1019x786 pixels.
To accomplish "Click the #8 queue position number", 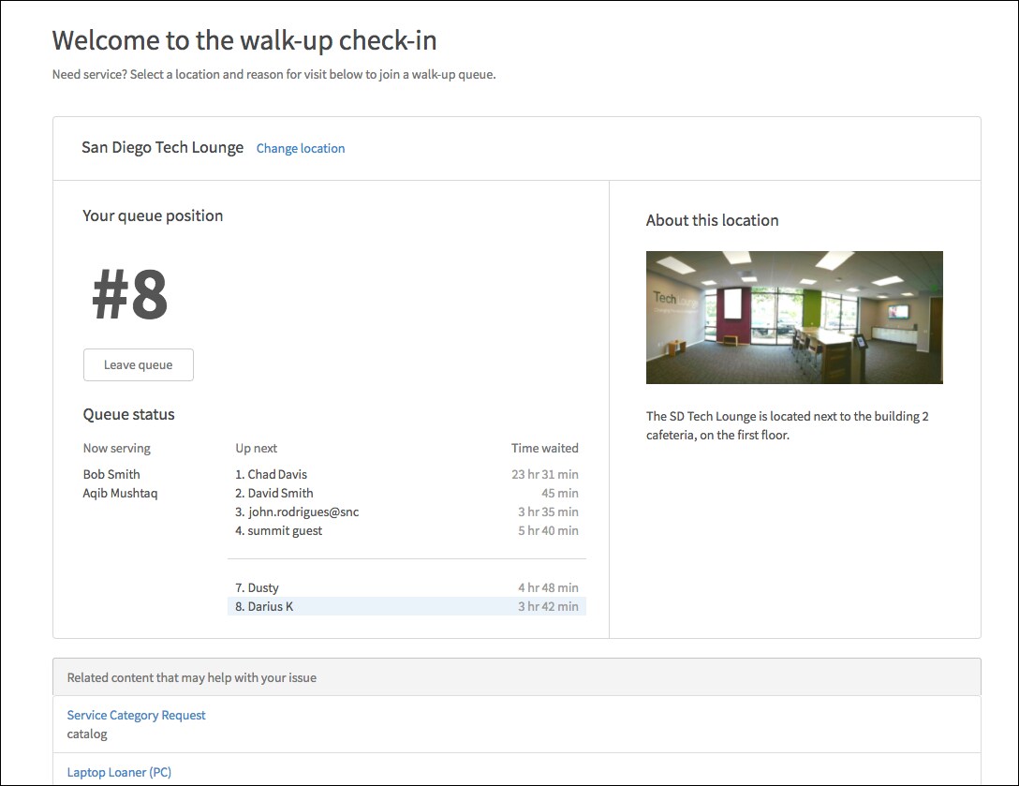I will pos(129,294).
